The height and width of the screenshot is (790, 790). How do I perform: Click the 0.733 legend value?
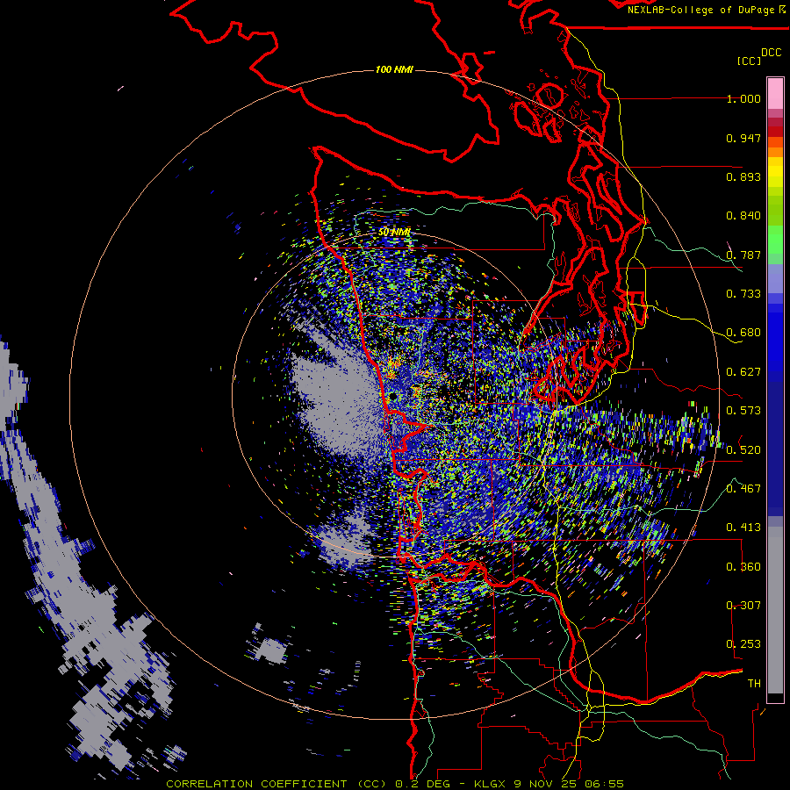pos(743,294)
